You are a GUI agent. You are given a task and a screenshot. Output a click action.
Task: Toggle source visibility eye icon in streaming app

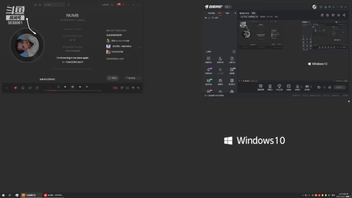[206, 18]
